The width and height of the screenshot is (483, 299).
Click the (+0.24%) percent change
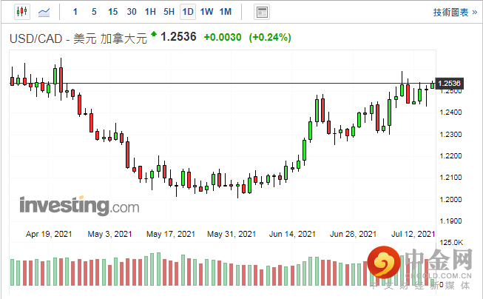pyautogui.click(x=270, y=37)
